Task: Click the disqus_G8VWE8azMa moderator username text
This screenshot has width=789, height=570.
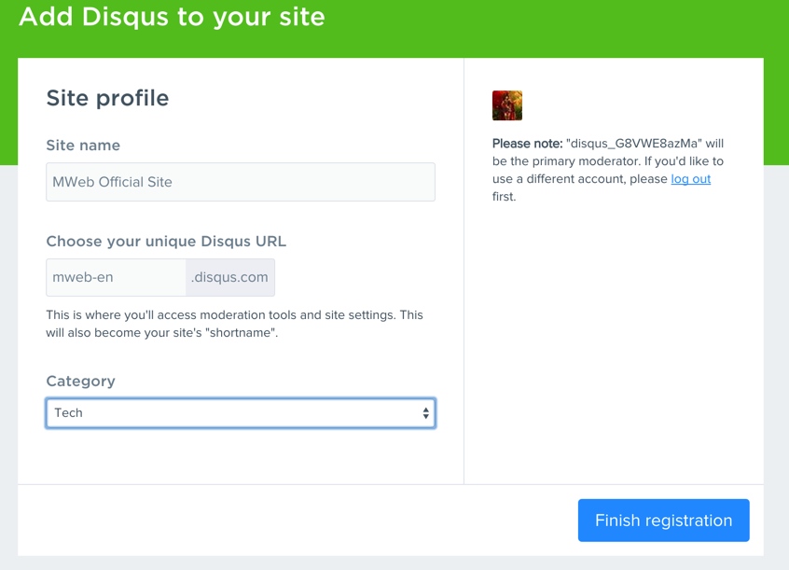Action: tap(633, 144)
